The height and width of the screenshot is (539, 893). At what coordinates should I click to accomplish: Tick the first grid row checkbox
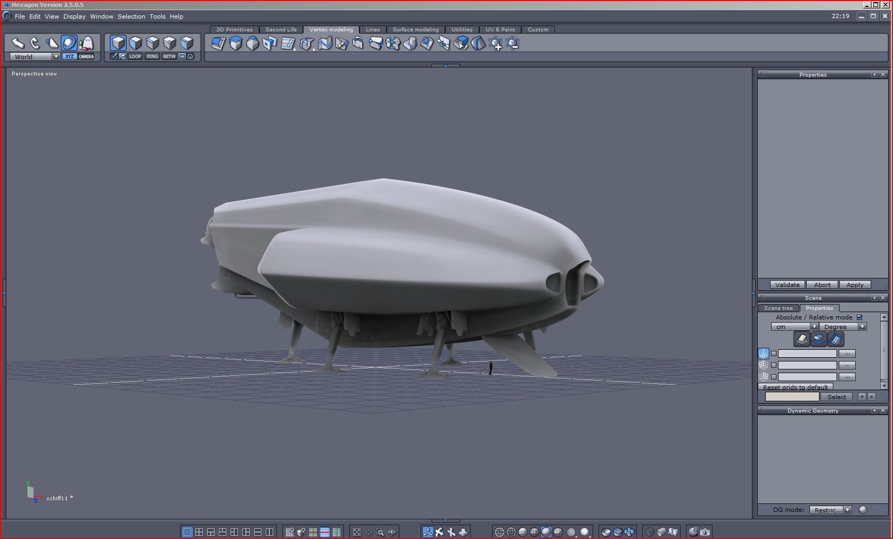tap(774, 353)
